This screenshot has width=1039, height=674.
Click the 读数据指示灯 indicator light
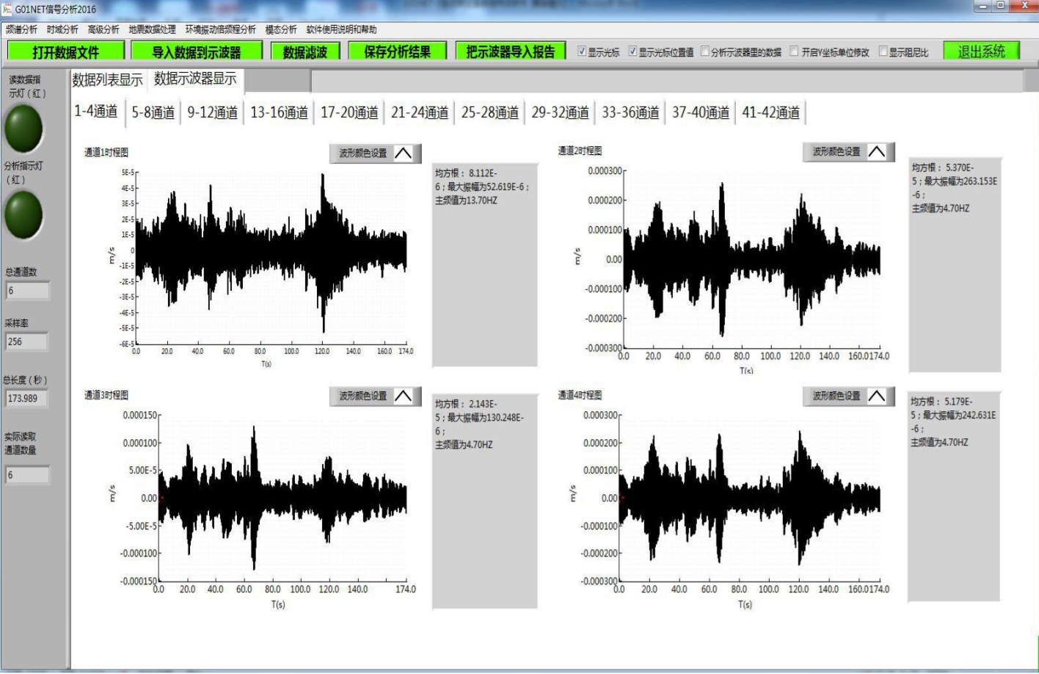click(23, 128)
